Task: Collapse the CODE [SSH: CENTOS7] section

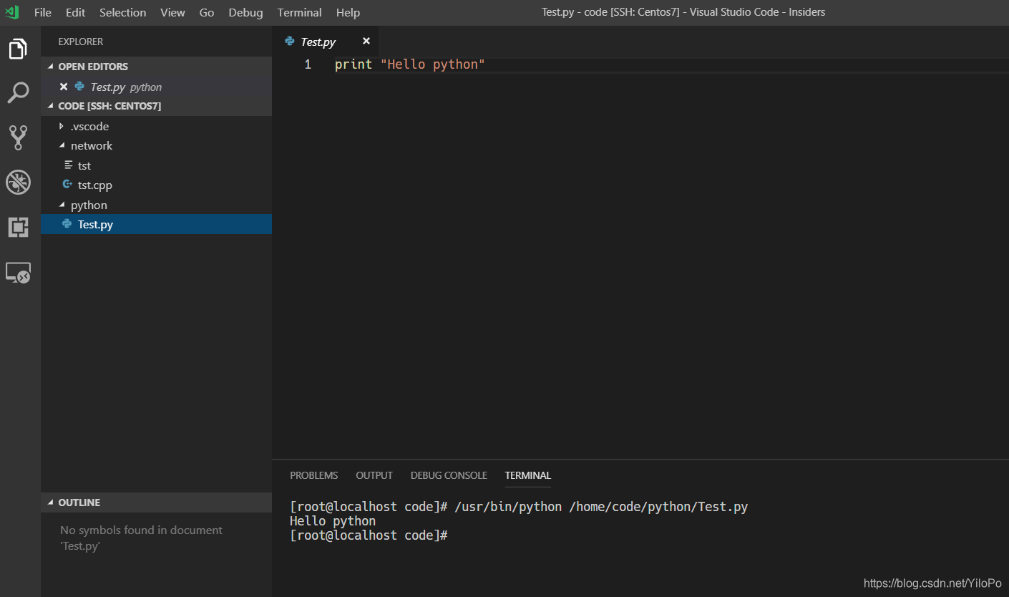Action: 51,106
